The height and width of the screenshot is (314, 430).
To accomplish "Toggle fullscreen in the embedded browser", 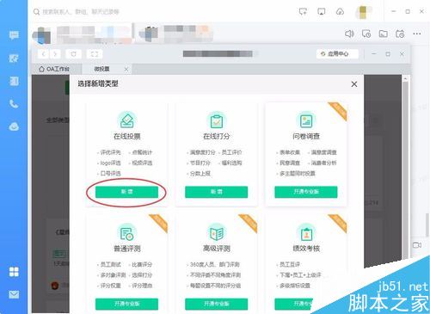I will 95,54.
